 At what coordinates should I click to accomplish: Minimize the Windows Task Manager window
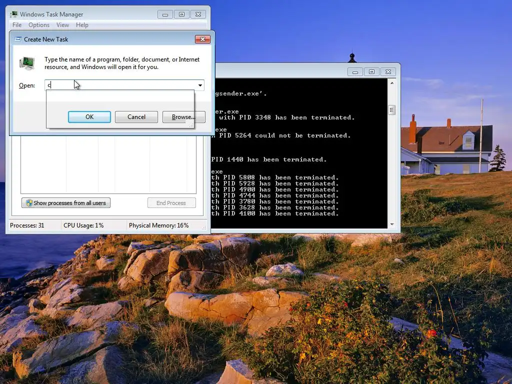click(x=165, y=14)
